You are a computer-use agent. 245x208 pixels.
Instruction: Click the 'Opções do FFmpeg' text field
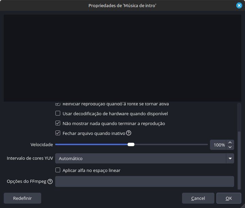click(x=145, y=181)
